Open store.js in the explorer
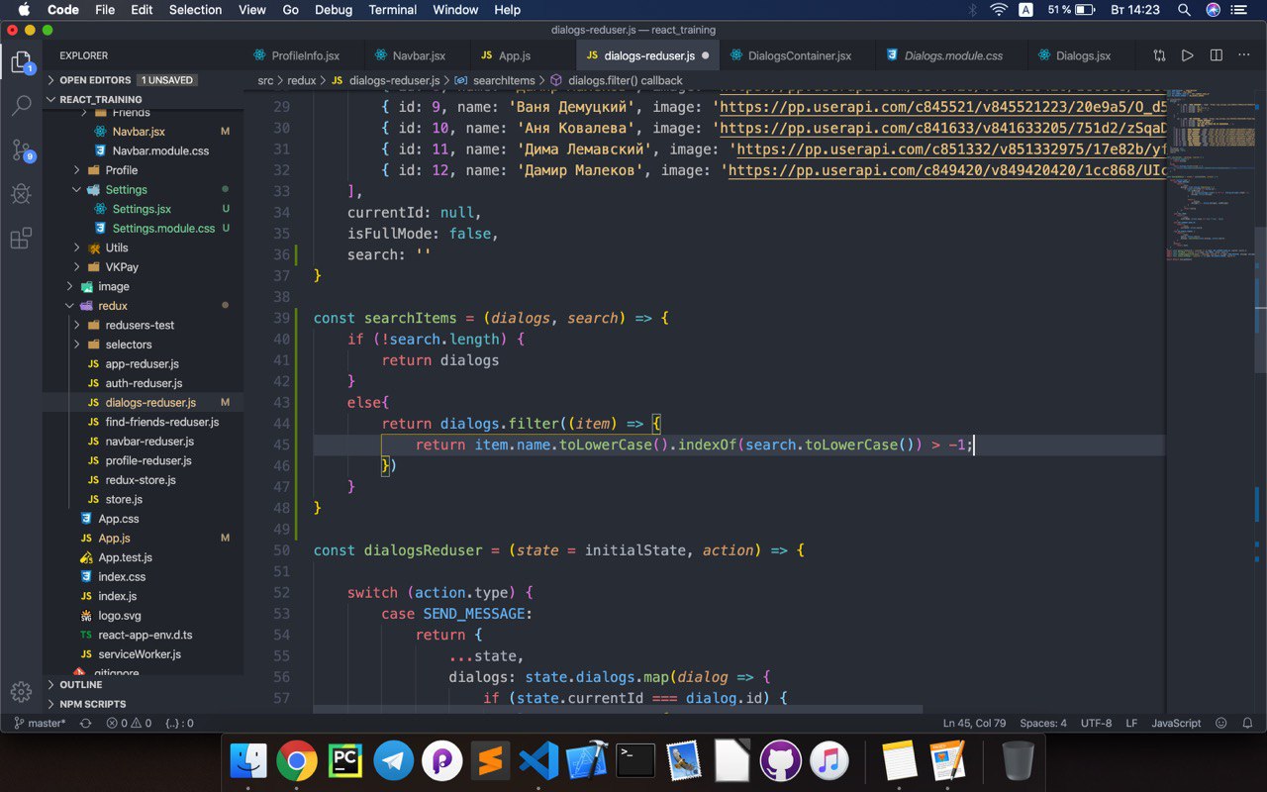Image resolution: width=1267 pixels, height=792 pixels. pyautogui.click(x=124, y=499)
